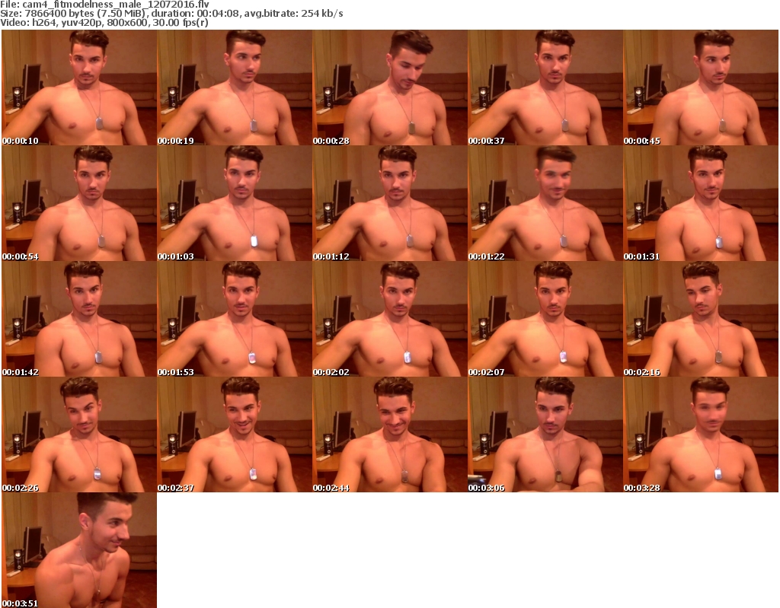
Task: Click the 'Video: h264, yuv420p' text line
Action: pos(104,23)
